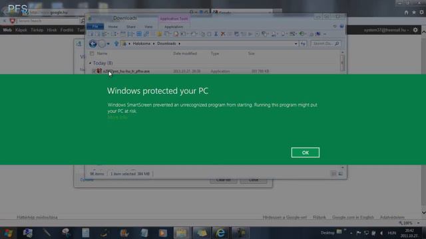Open Google.com in English link
The width and height of the screenshot is (426, 239).
tap(353, 217)
